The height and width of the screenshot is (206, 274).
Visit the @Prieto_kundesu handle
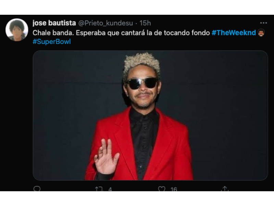tap(105, 23)
